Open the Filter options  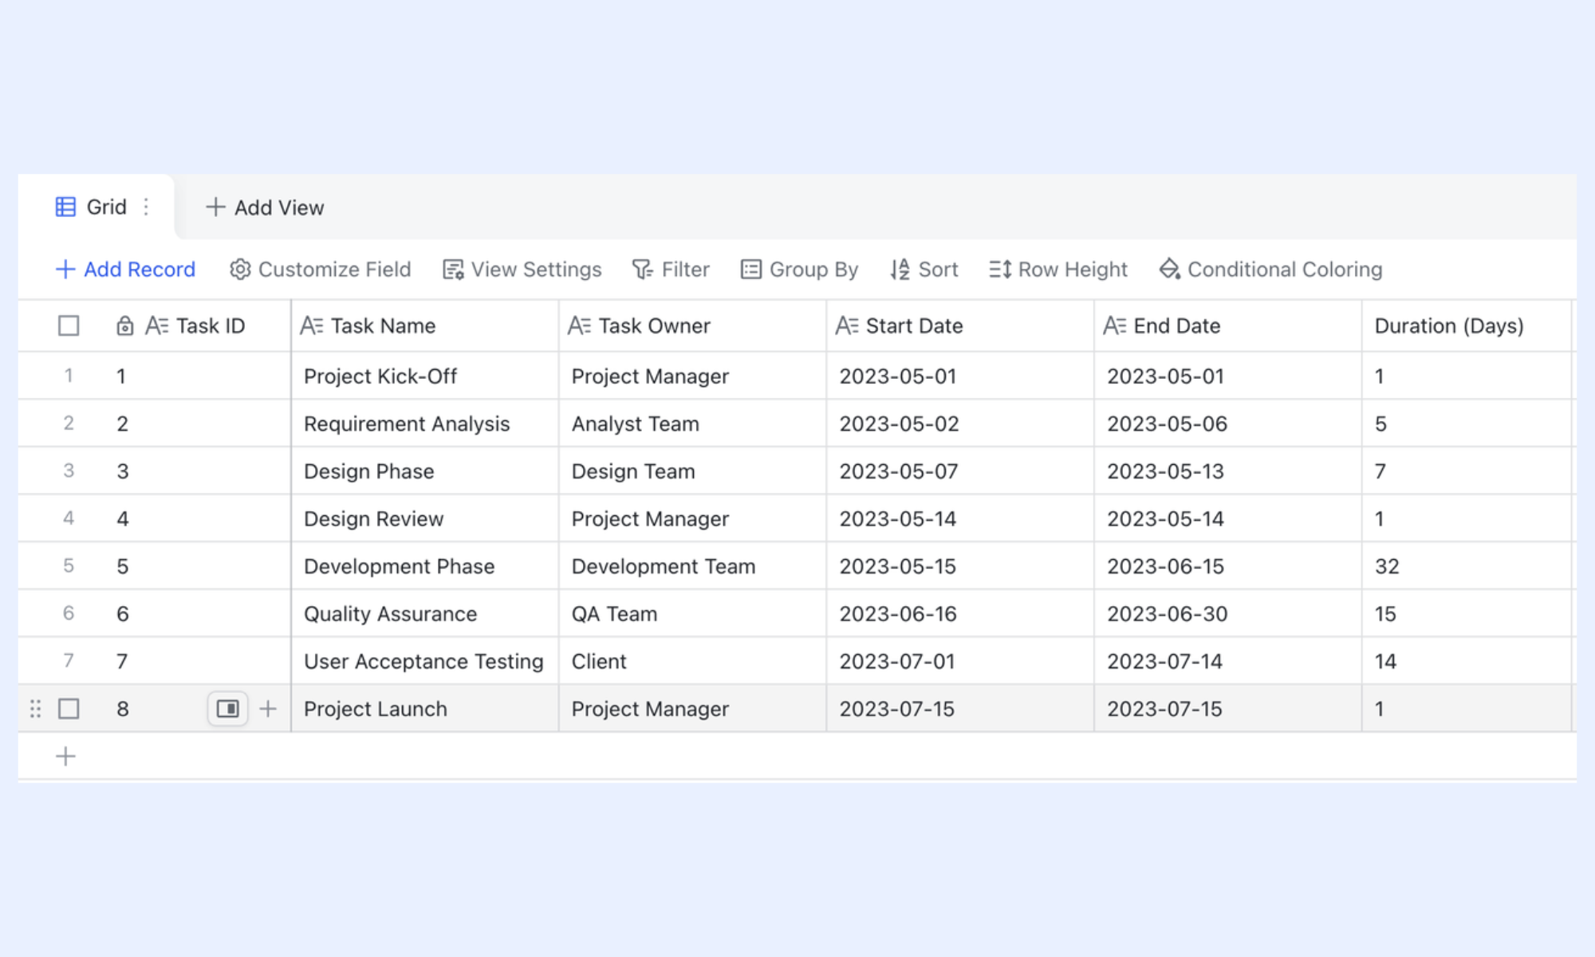[671, 270]
